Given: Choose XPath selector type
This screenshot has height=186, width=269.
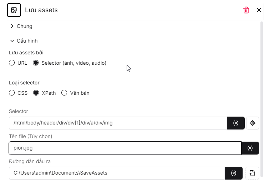Looking at the screenshot, I should click(36, 93).
